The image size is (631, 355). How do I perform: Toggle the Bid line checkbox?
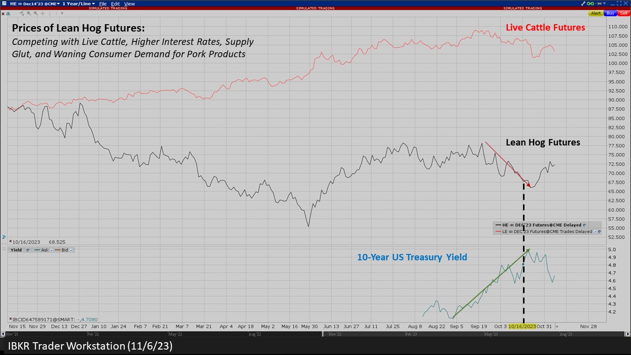tap(71, 250)
